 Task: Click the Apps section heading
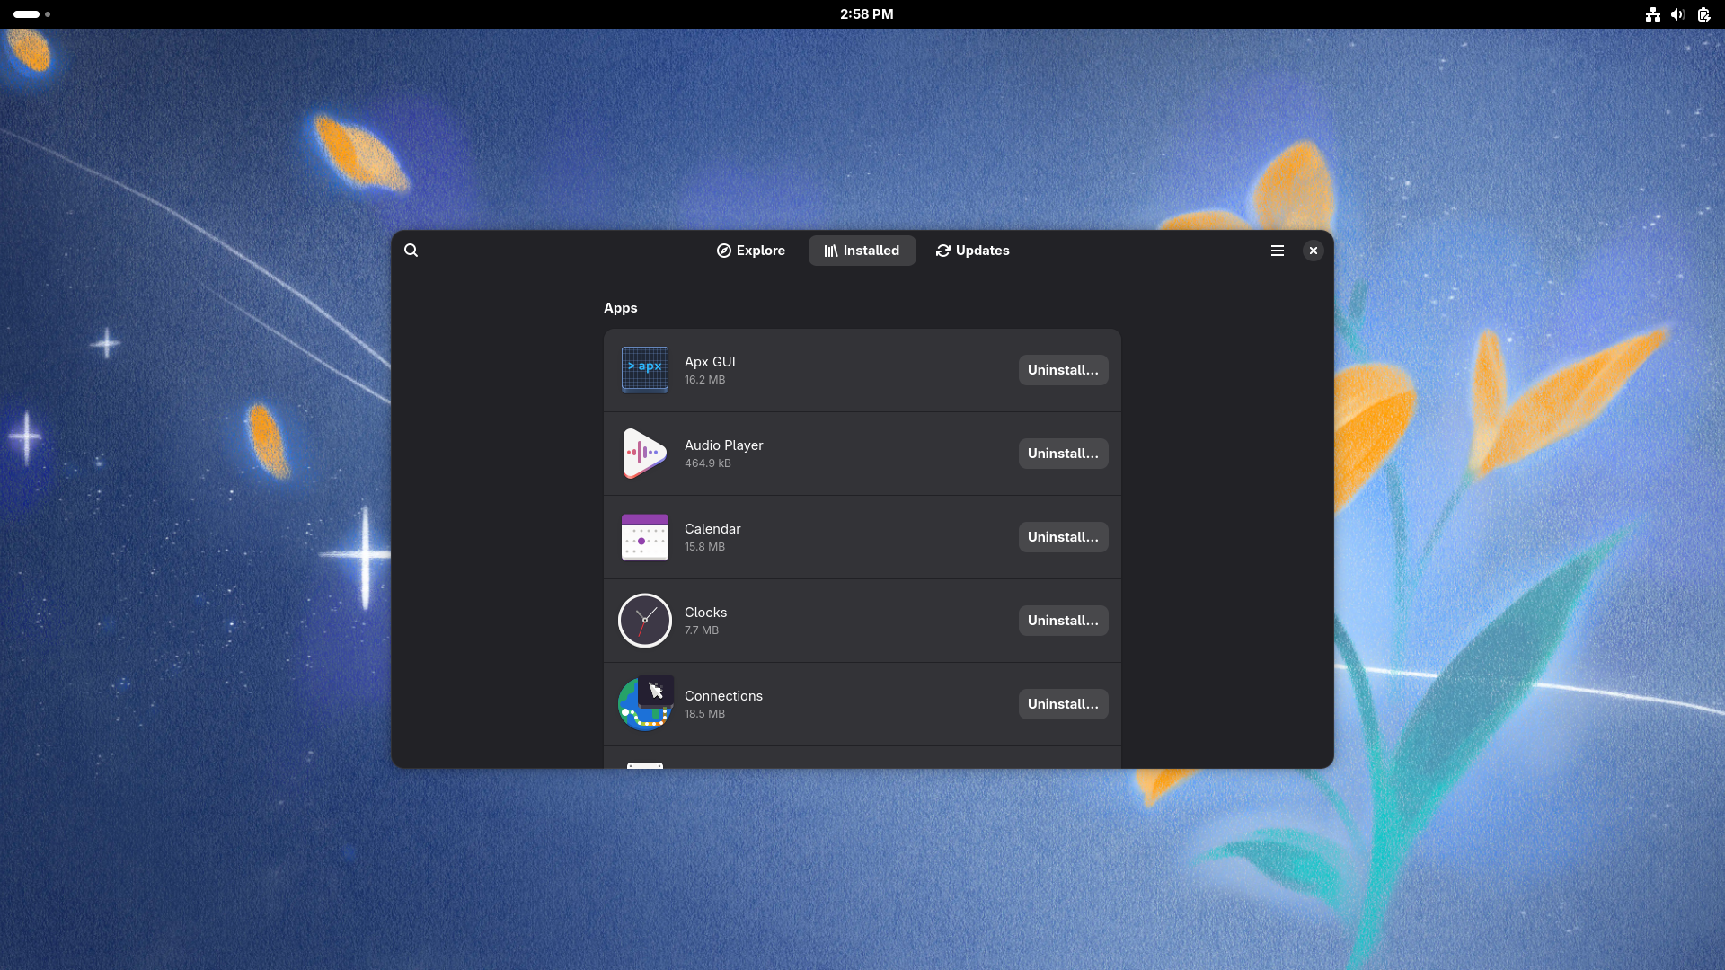click(x=621, y=308)
